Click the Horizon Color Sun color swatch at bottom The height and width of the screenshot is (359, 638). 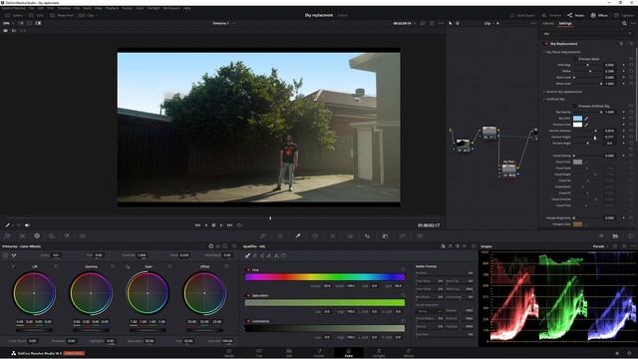[577, 224]
